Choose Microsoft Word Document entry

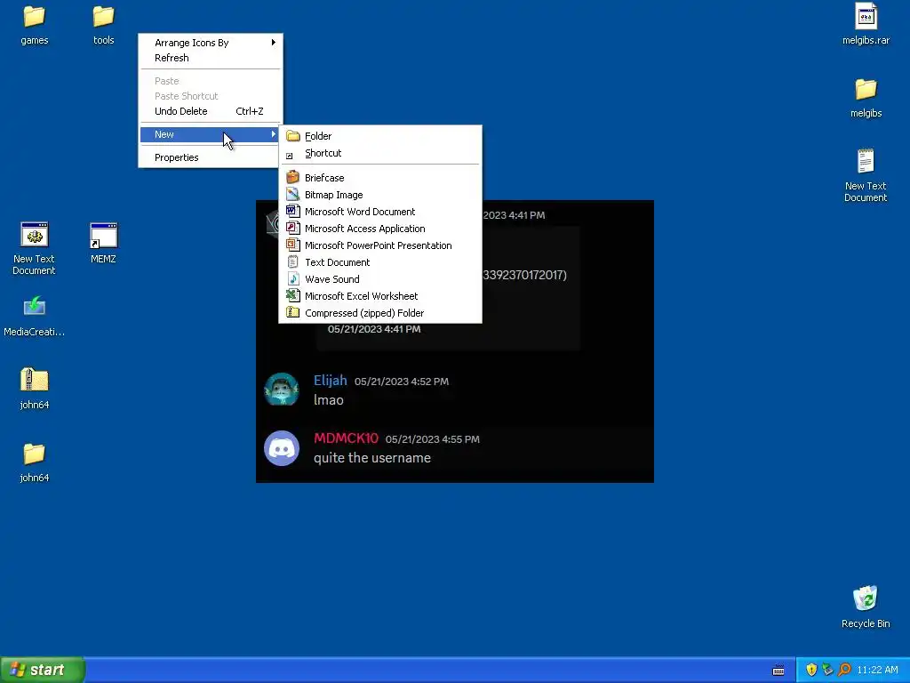380,212
